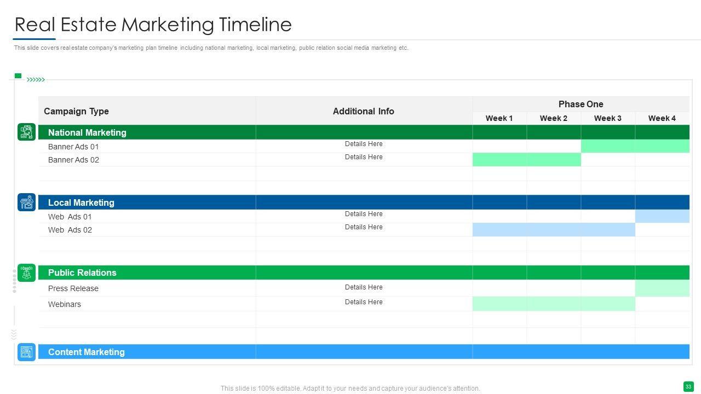Click the Local Marketing storefront icon
Screen dimensions: 701x394
click(x=26, y=202)
